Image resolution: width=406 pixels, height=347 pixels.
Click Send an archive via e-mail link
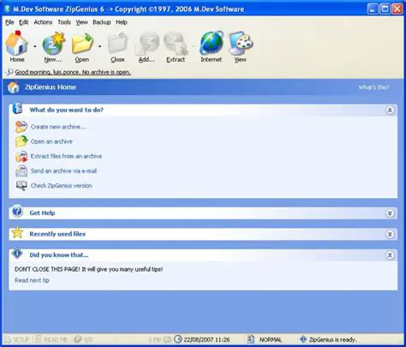pos(63,171)
